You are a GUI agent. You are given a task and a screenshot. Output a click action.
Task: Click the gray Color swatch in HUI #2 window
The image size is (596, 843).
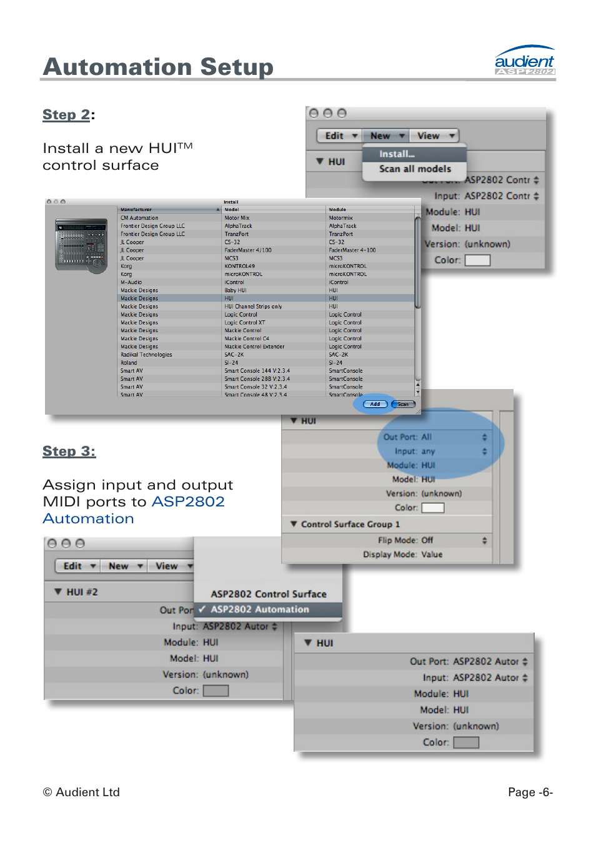pos(216,691)
